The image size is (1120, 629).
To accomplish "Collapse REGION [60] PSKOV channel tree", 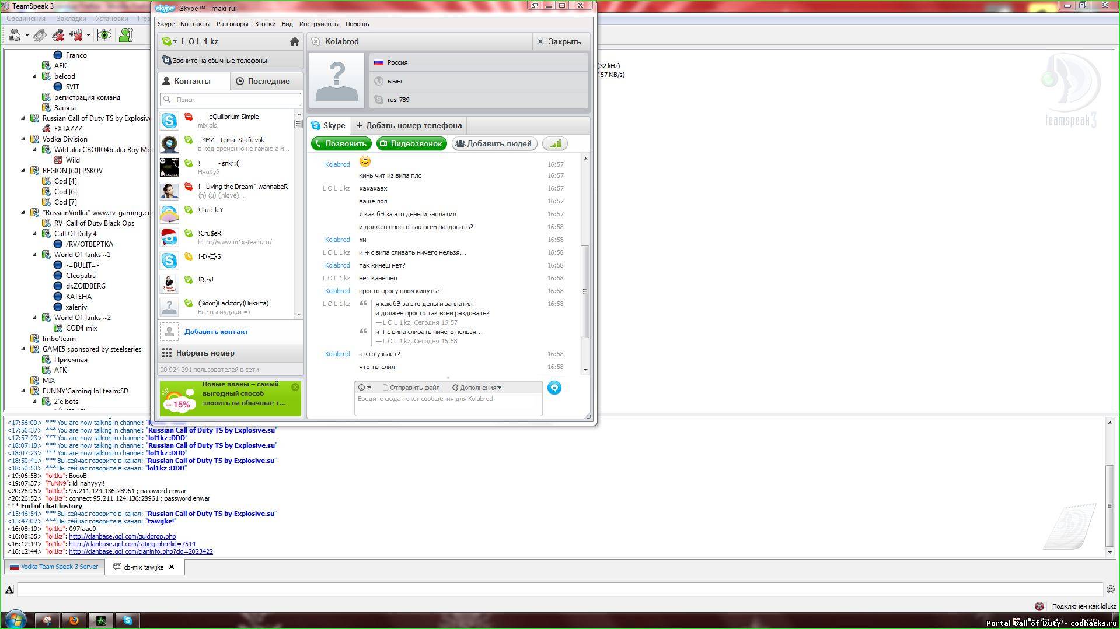I will pos(23,171).
